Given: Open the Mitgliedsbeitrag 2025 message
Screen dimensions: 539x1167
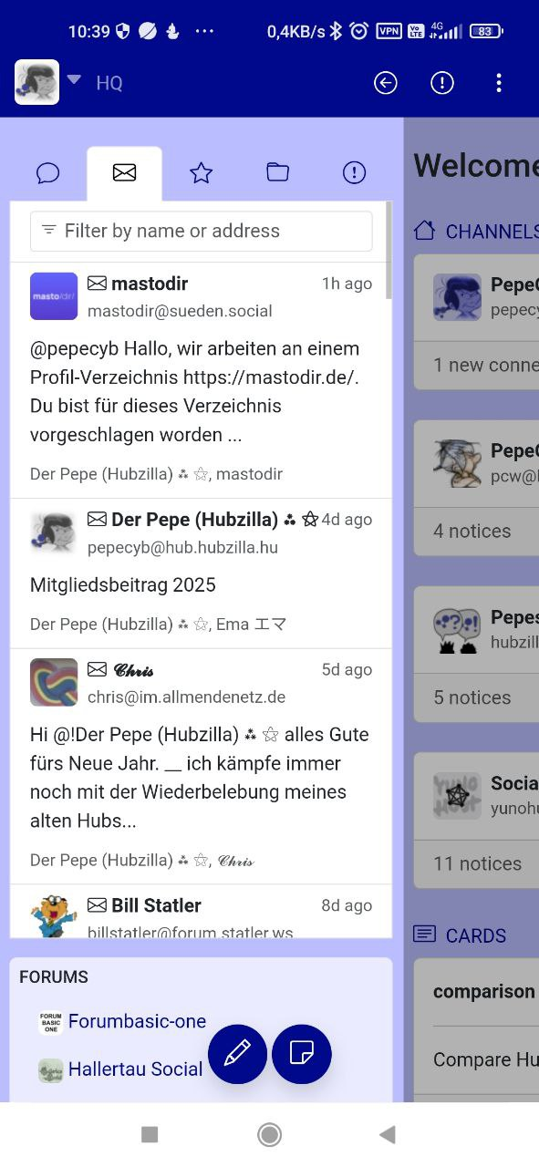Looking at the screenshot, I should [x=202, y=573].
